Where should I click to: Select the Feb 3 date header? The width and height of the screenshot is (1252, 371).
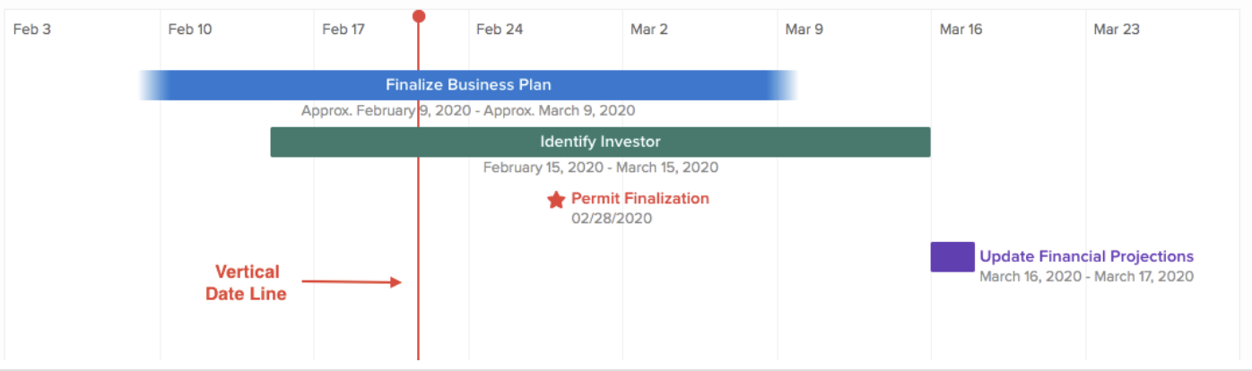pos(32,30)
